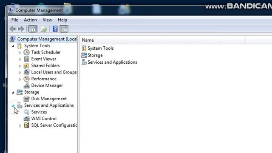Screen dimensions: 272x153
Task: Expand the Shared Folders node
Action: pyautogui.click(x=20, y=66)
